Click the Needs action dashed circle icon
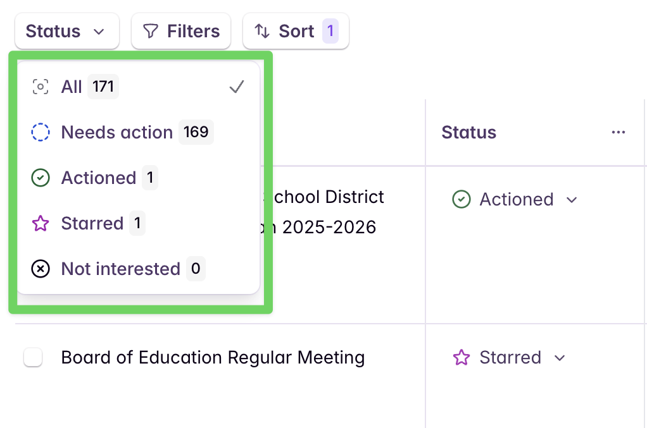This screenshot has width=647, height=428. click(40, 132)
